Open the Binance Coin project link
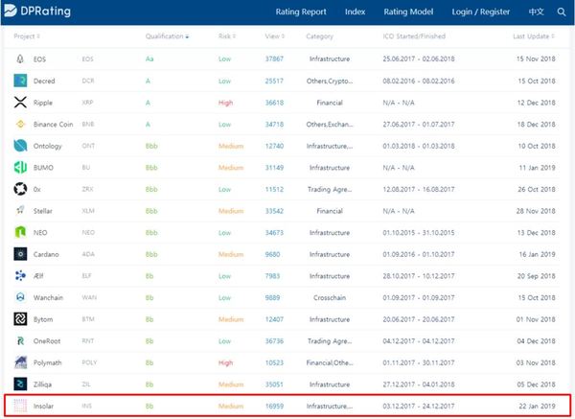Screen dimensions: 575x419 point(53,124)
